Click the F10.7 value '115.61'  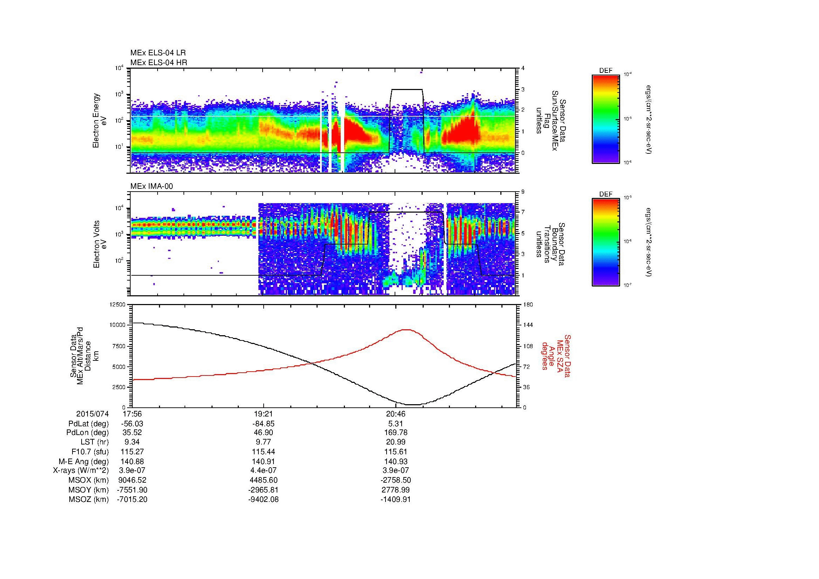(x=396, y=452)
